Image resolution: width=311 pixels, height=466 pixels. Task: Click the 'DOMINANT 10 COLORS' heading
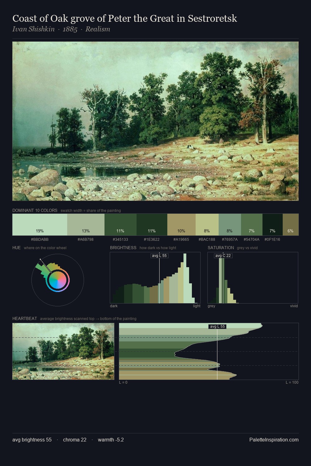point(35,211)
